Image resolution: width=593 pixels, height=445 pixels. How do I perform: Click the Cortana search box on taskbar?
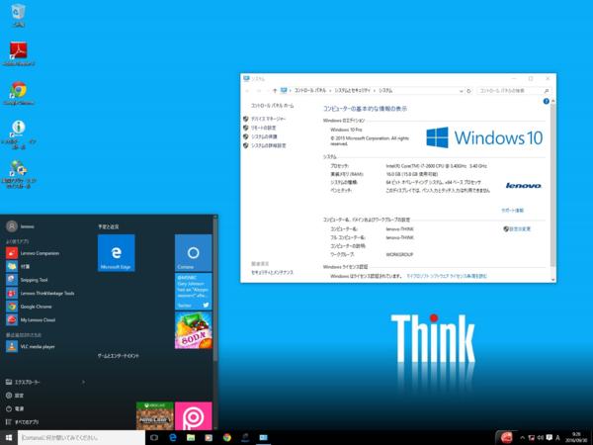coord(81,438)
